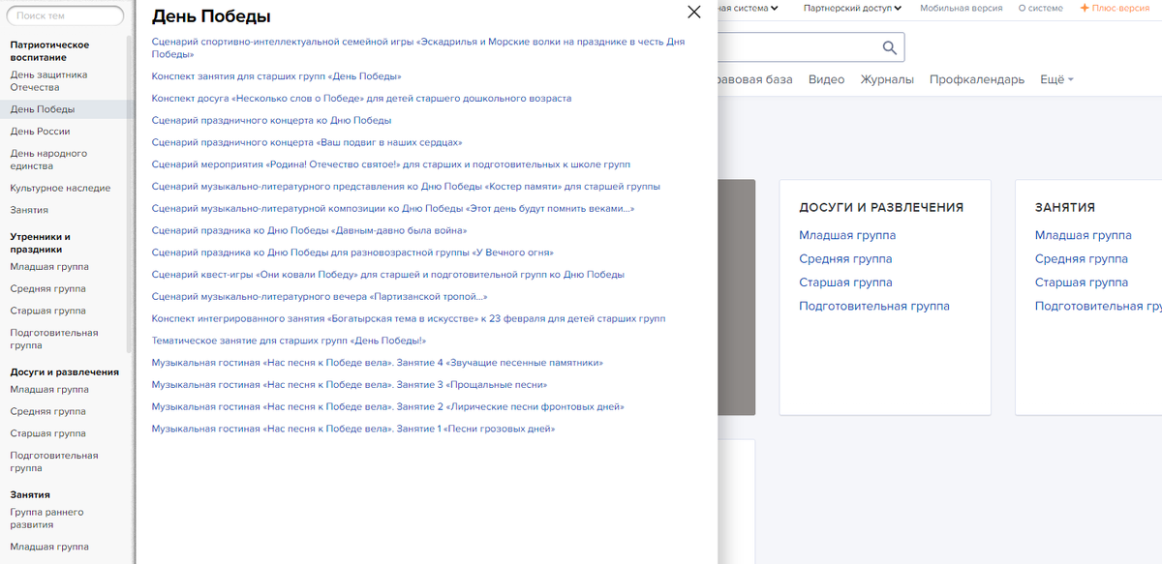Open the Журналы menu item
The height and width of the screenshot is (564, 1162).
887,79
